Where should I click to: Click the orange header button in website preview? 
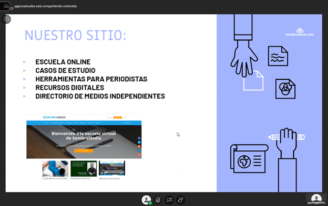point(118,117)
